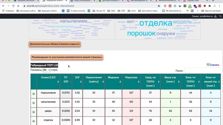Open the Web bookmark folder
This screenshot has width=223, height=125.
111,11
